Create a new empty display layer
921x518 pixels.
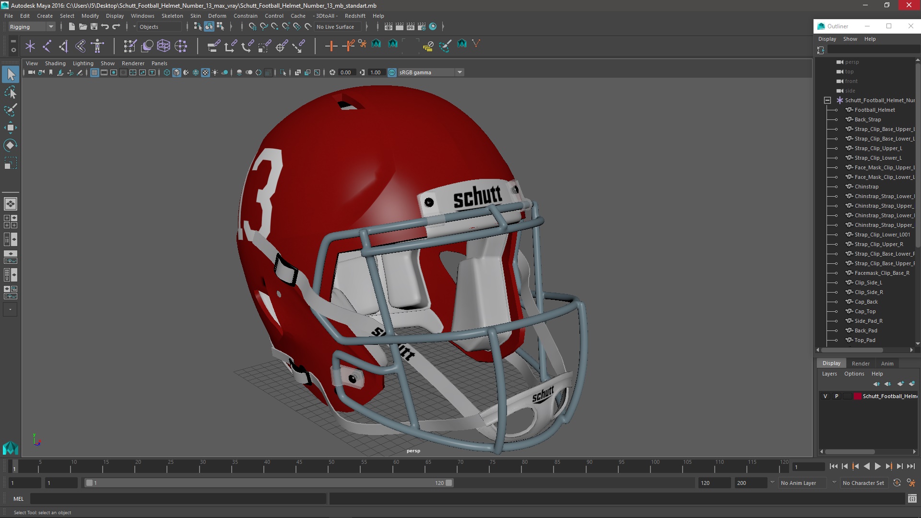tap(900, 384)
